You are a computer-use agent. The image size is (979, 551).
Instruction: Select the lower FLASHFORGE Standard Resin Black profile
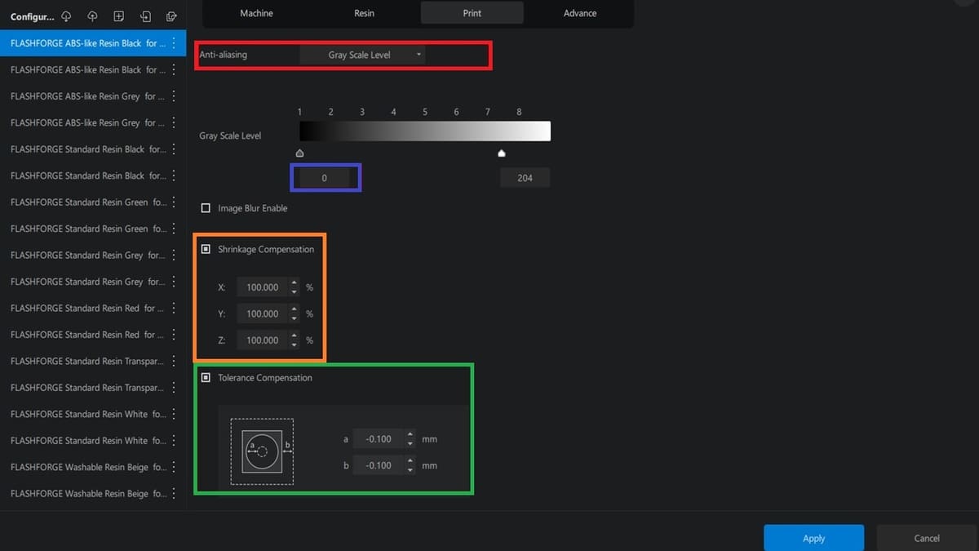[93, 176]
